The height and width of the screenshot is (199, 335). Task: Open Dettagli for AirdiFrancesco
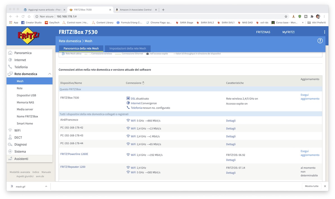[x=231, y=121]
